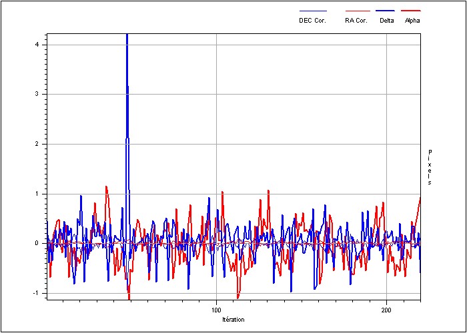Viewport: 467px width, 333px height.
Task: Click the thin red line above RA Cor.
Action: (357, 11)
